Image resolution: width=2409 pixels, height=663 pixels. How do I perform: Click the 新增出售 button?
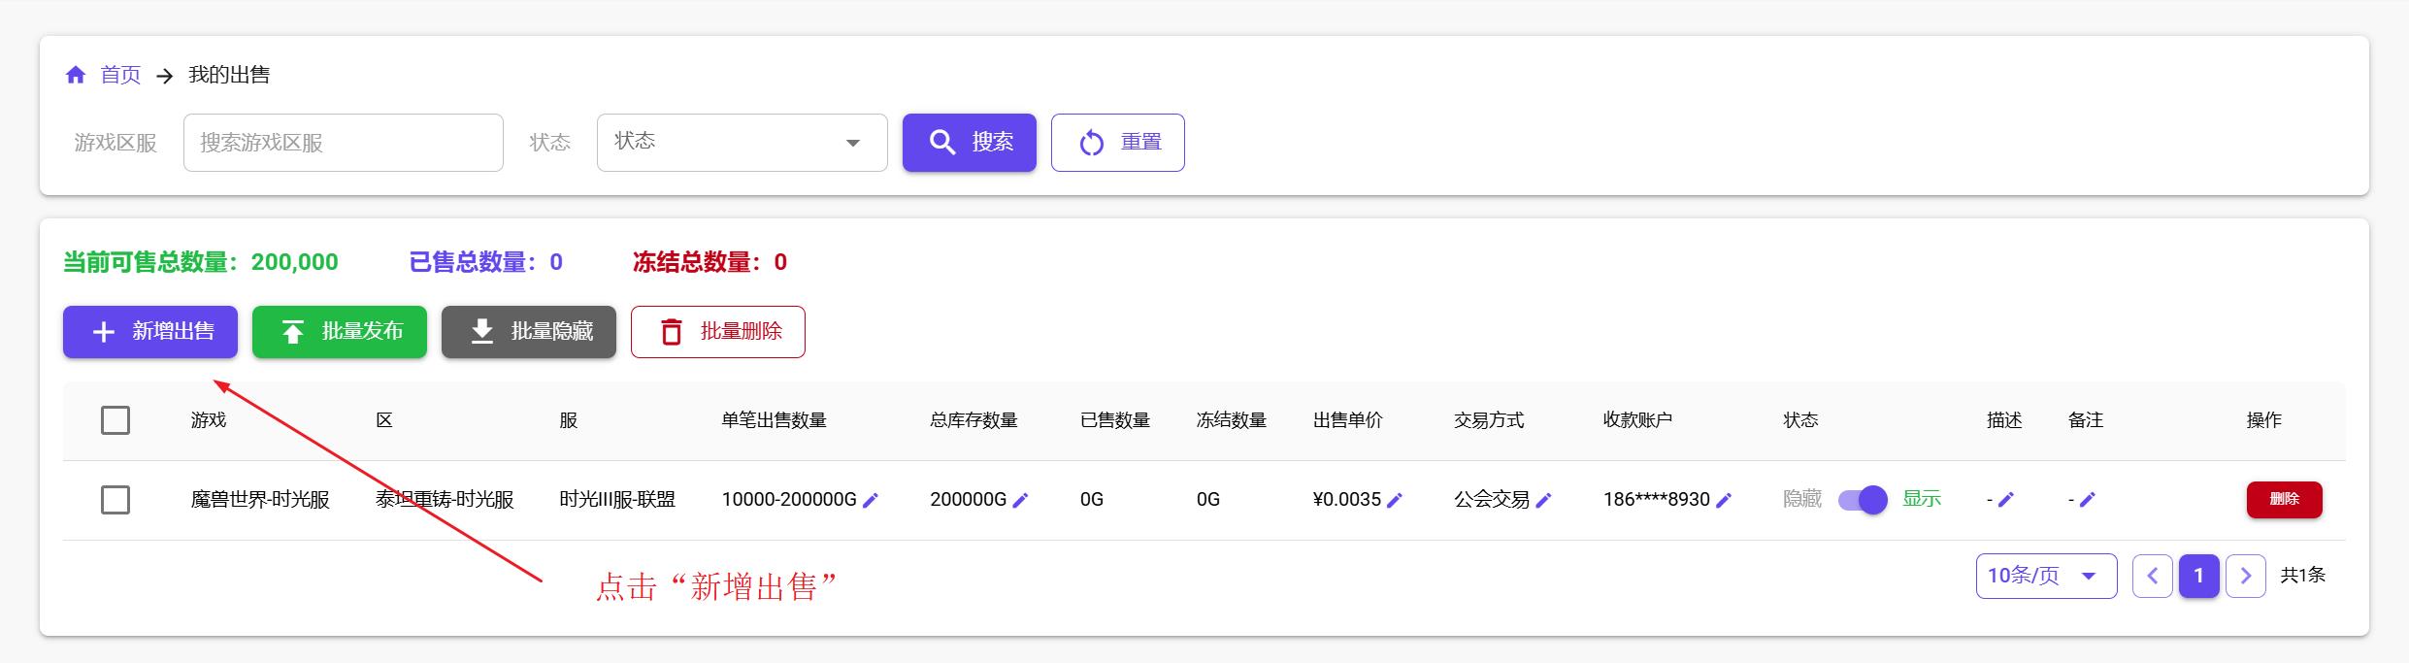(x=150, y=332)
